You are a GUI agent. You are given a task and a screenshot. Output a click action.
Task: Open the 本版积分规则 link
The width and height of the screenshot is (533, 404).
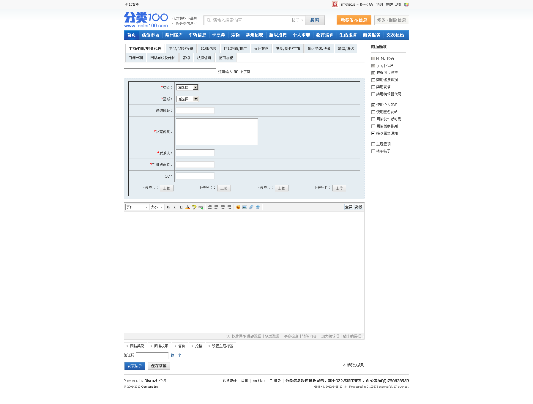(x=354, y=365)
